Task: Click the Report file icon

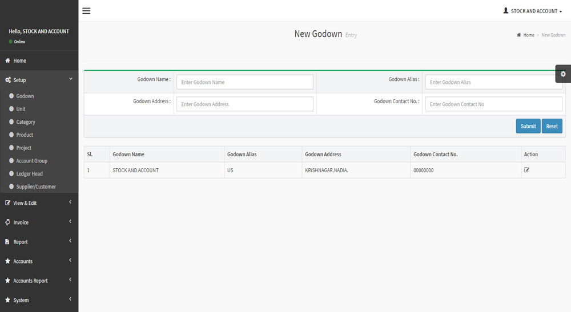Action: pyautogui.click(x=7, y=241)
